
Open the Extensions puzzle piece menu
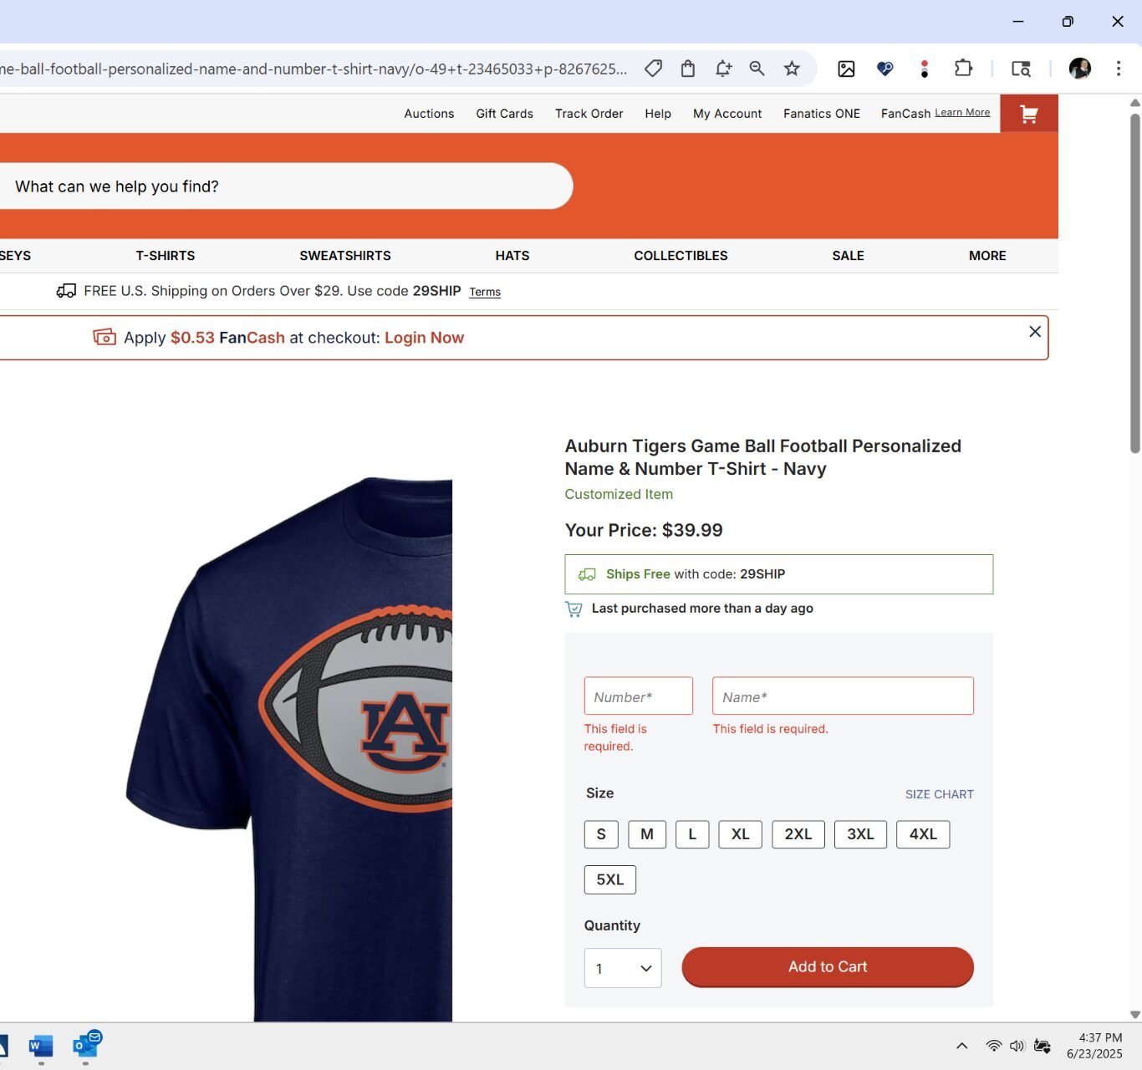[x=963, y=69]
